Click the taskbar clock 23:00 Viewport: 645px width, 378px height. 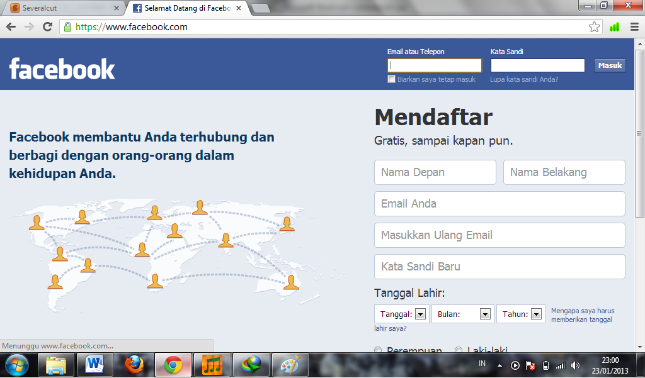tap(610, 360)
